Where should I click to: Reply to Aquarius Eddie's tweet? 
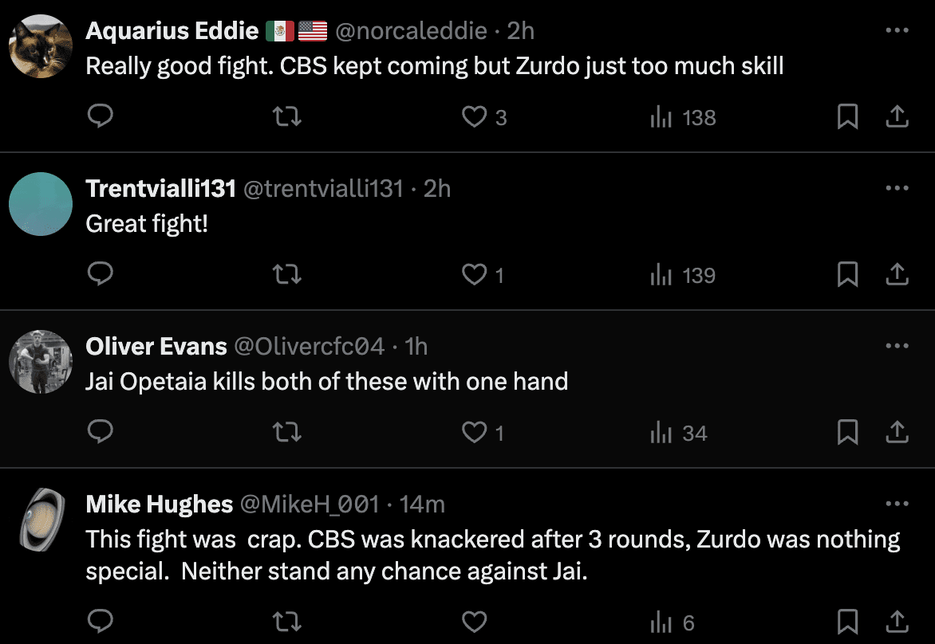pos(100,117)
